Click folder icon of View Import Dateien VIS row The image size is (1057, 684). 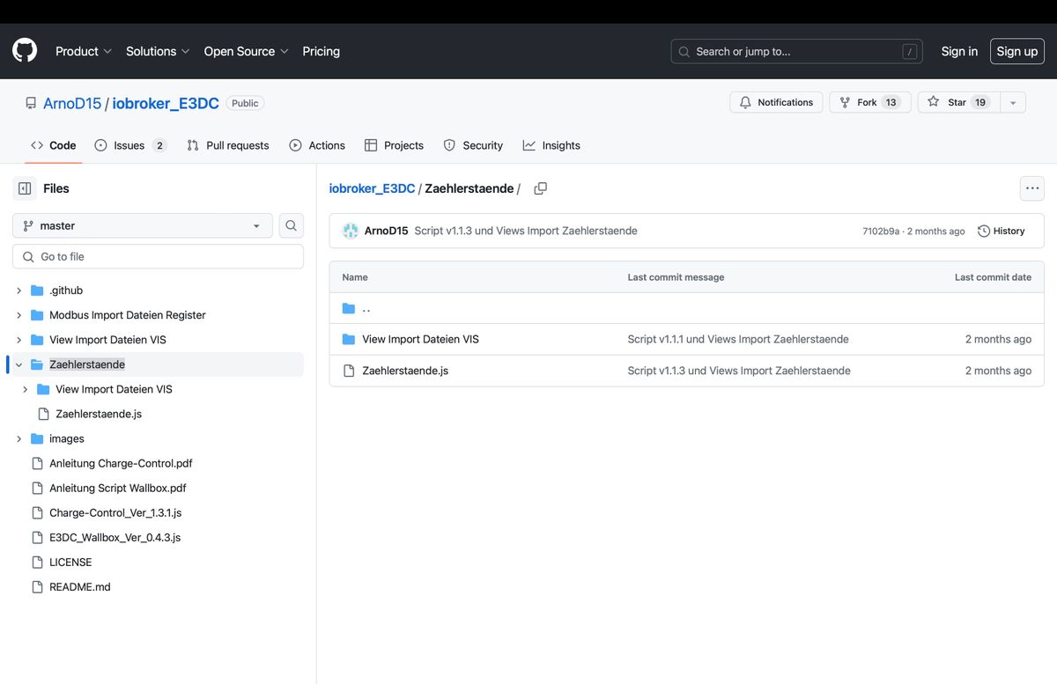pyautogui.click(x=348, y=339)
